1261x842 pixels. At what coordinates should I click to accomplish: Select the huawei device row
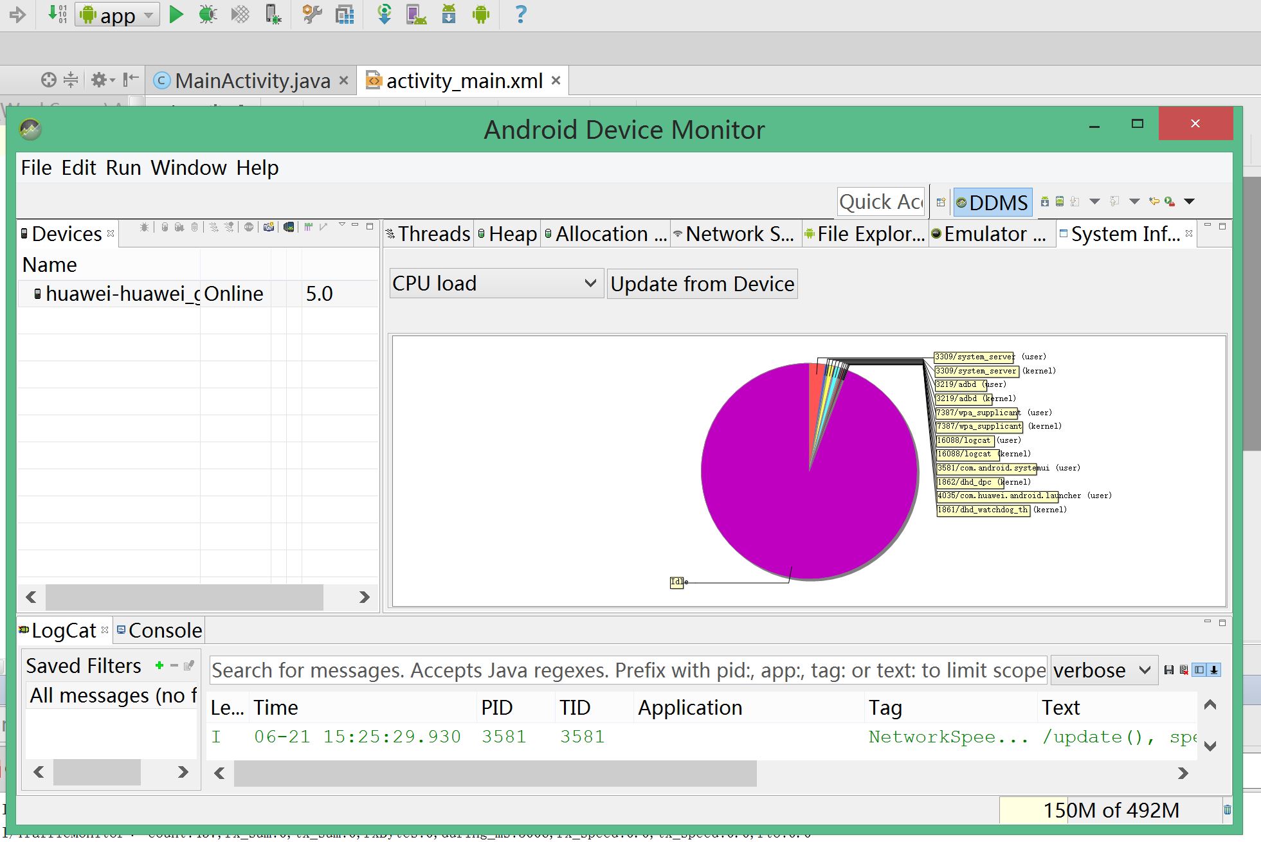[x=122, y=294]
